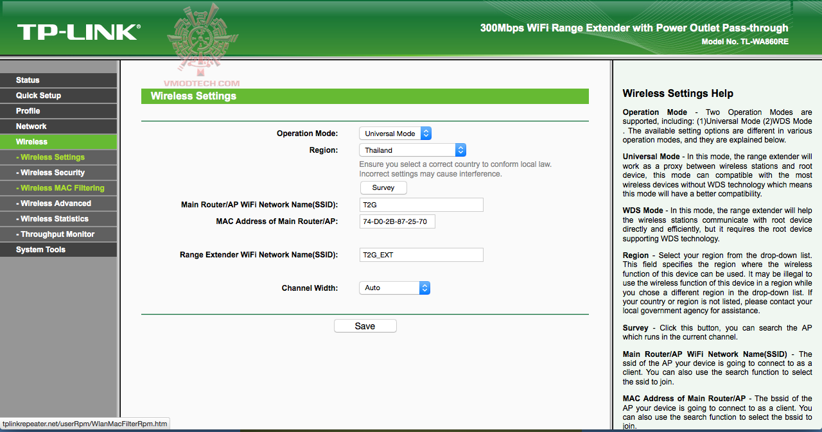
Task: Click 'Range Extender WiFi Network Name(SSID):' label
Action: click(x=259, y=255)
